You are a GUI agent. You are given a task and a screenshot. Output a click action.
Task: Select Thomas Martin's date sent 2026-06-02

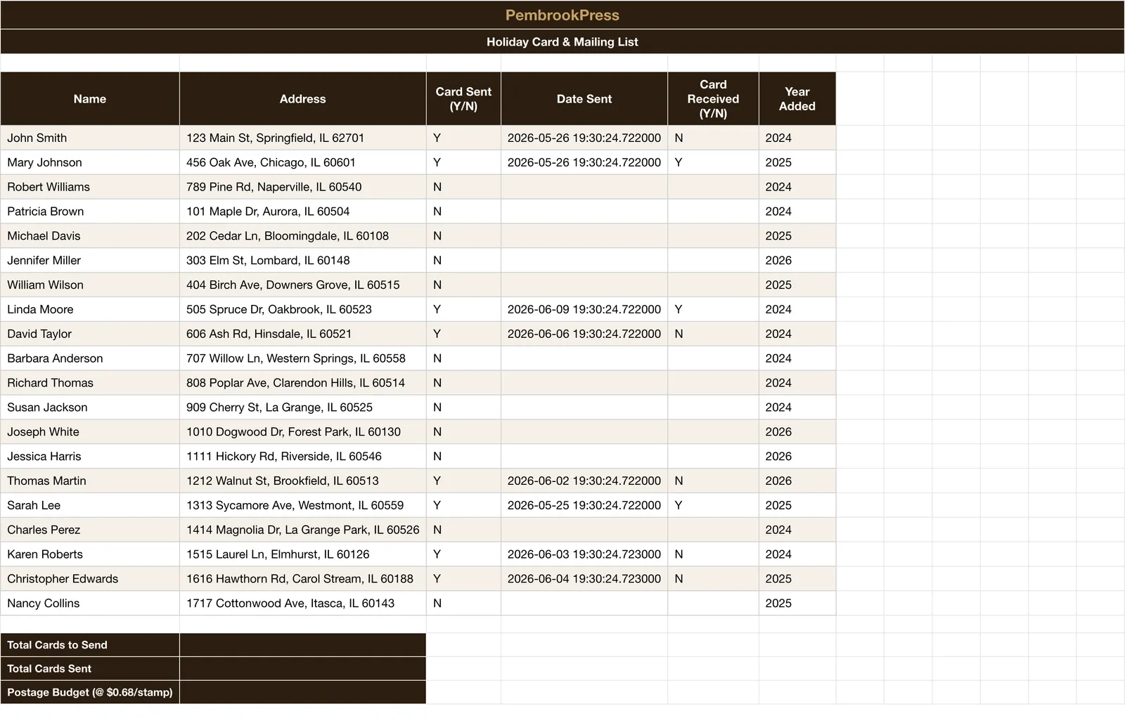click(584, 481)
